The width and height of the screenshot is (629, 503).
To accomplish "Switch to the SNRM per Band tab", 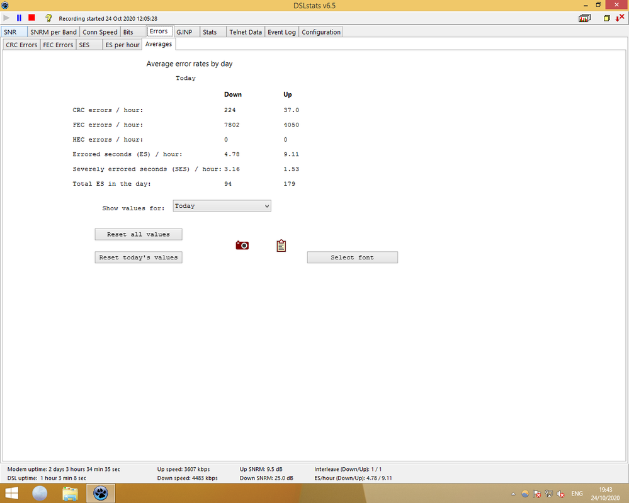I will [x=54, y=32].
